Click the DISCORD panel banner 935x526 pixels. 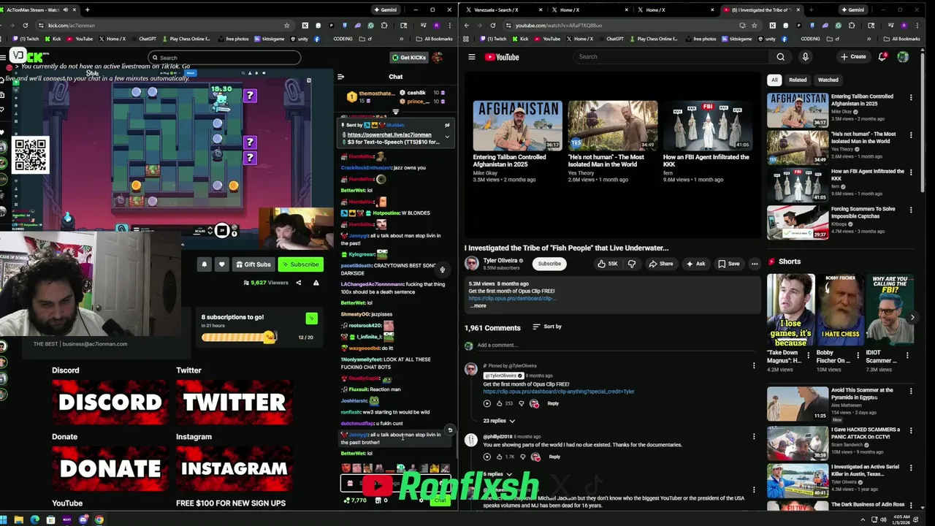click(110, 402)
